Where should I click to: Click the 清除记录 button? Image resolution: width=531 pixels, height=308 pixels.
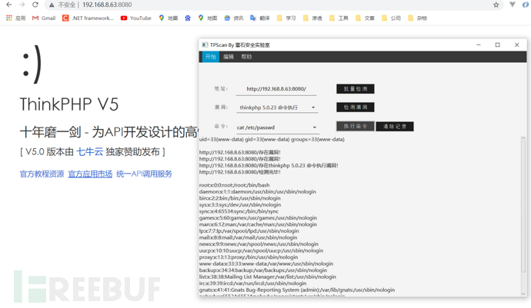pos(395,127)
